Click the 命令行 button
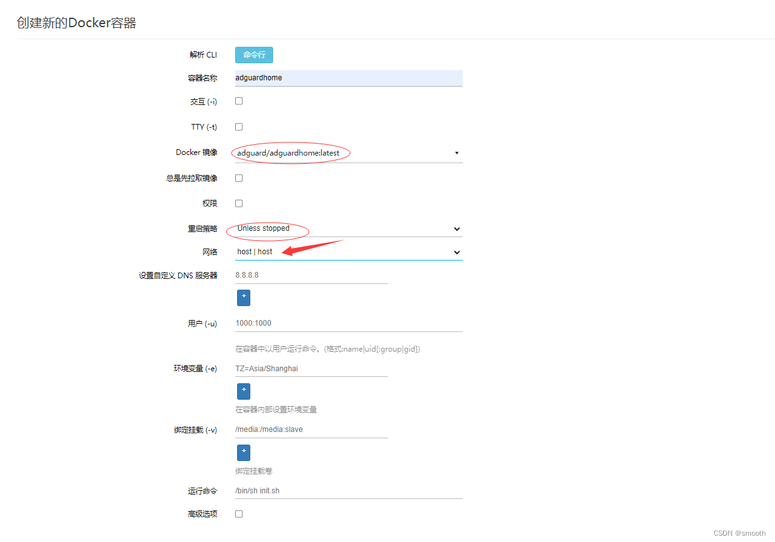775x542 pixels. coord(253,55)
